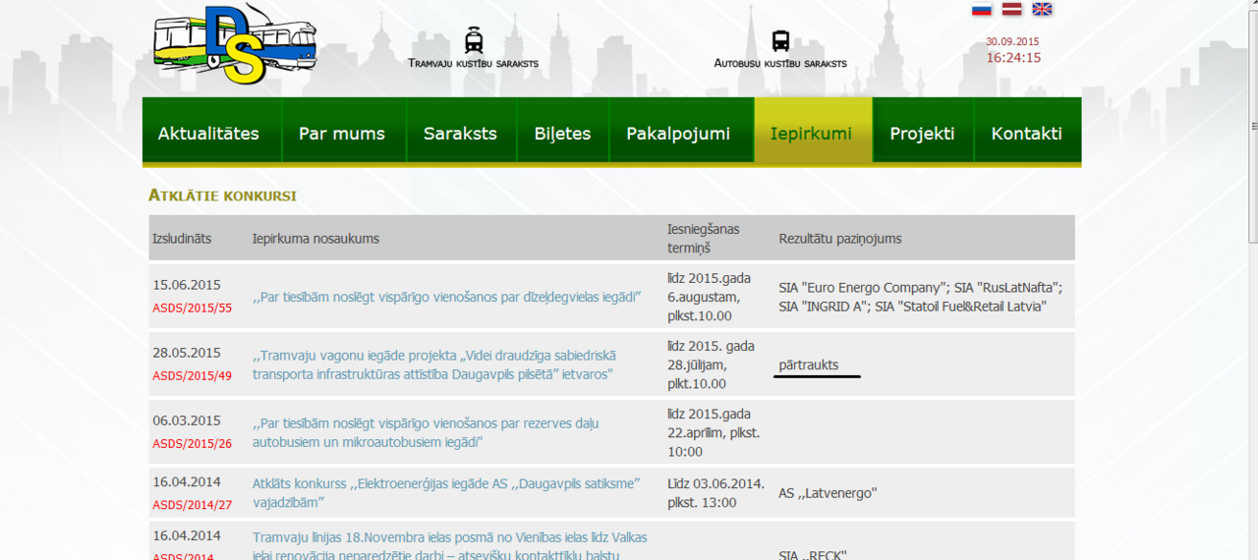
Task: Click date 28.05.2015 in table
Action: (187, 353)
